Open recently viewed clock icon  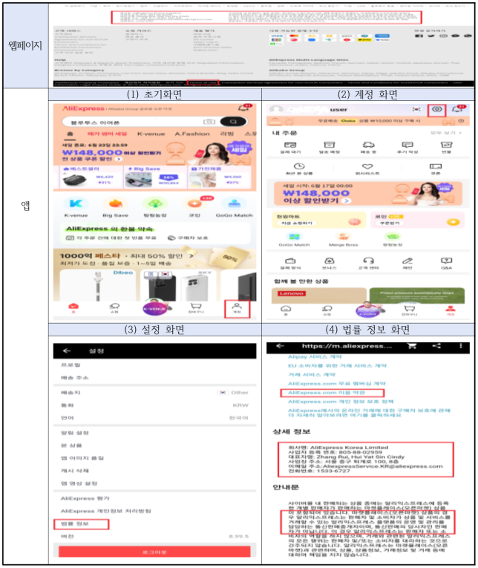[x=298, y=166]
